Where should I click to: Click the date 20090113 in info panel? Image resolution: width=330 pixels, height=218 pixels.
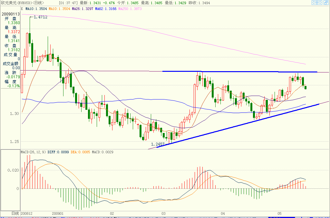(11, 14)
